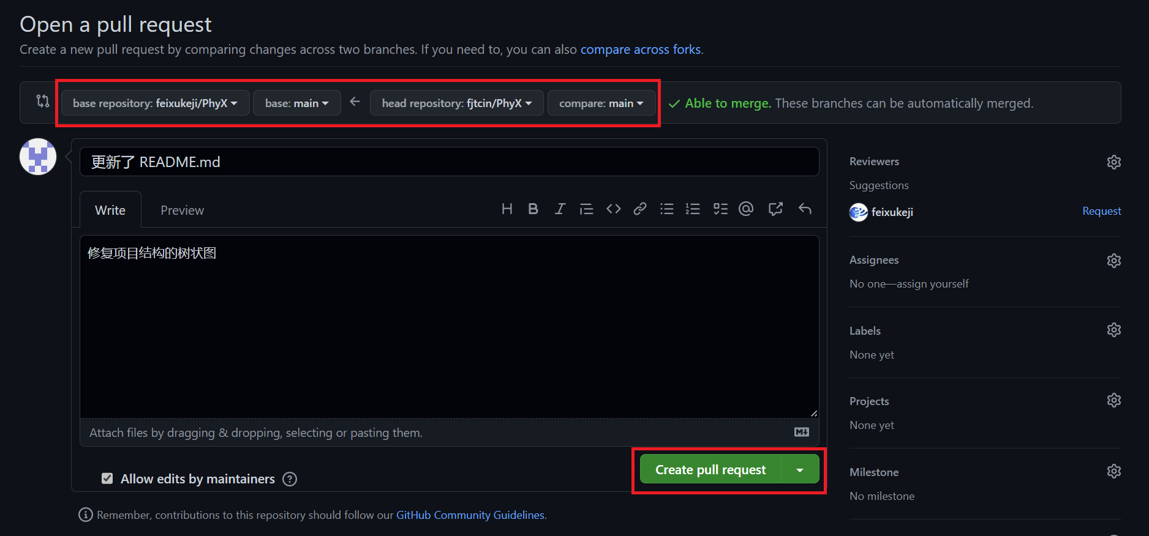1149x536 pixels.
Task: Click the Create pull request button
Action: pyautogui.click(x=710, y=469)
